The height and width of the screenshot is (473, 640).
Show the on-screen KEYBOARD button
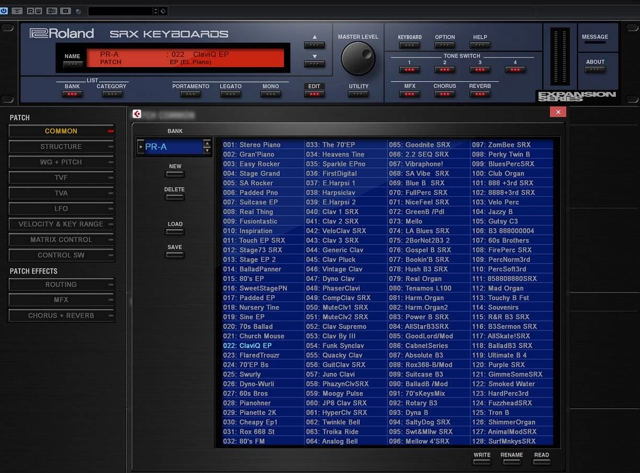[409, 45]
